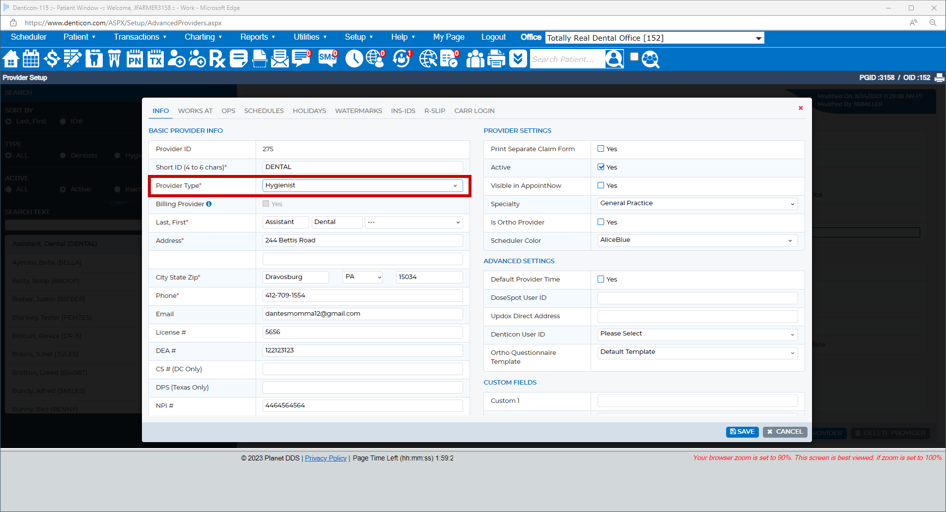This screenshot has height=512, width=946.
Task: Open the globe with person icon
Action: [x=376, y=59]
